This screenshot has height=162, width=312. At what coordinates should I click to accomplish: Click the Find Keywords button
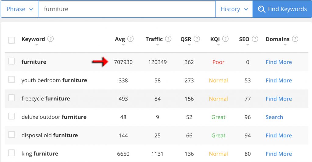[282, 9]
